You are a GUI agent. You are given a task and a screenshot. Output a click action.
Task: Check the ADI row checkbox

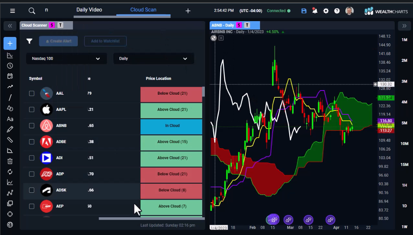point(32,158)
